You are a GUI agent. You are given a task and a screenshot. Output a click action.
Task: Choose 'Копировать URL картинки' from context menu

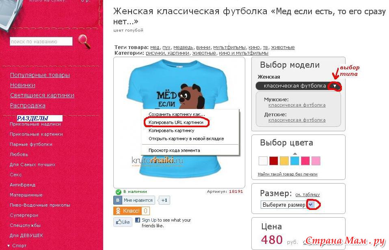click(176, 122)
